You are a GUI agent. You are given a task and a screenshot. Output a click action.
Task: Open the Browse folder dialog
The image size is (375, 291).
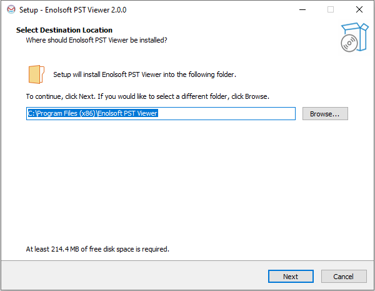pos(324,114)
